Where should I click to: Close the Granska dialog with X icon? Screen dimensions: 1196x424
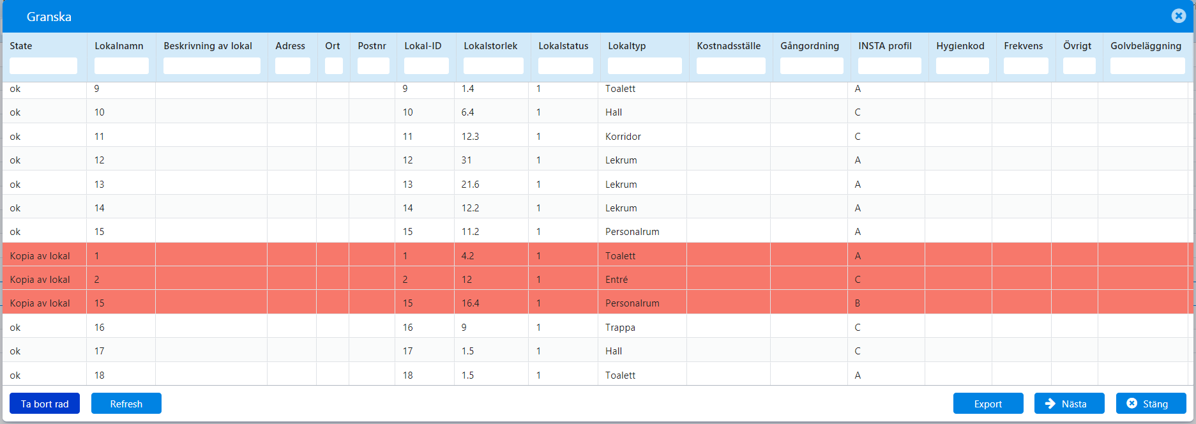(1179, 16)
